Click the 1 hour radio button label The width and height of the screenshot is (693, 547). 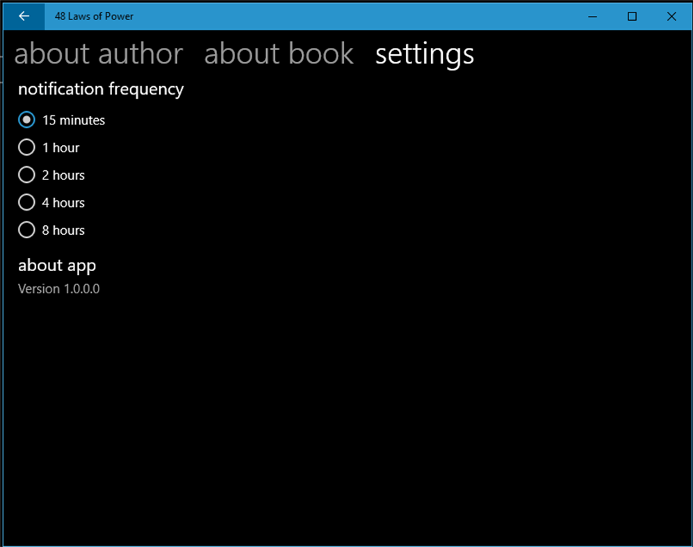pyautogui.click(x=62, y=147)
